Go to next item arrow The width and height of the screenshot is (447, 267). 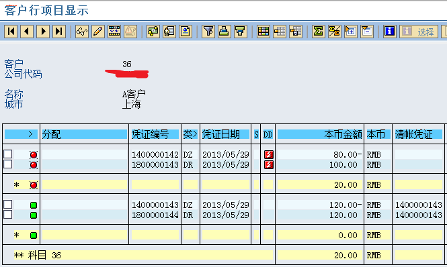tap(43, 32)
